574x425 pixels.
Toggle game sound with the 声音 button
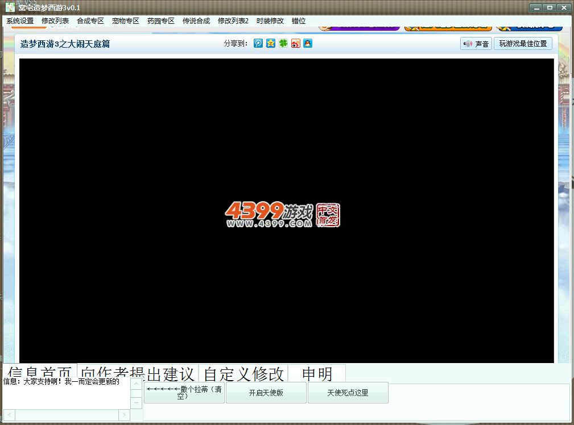(x=476, y=44)
